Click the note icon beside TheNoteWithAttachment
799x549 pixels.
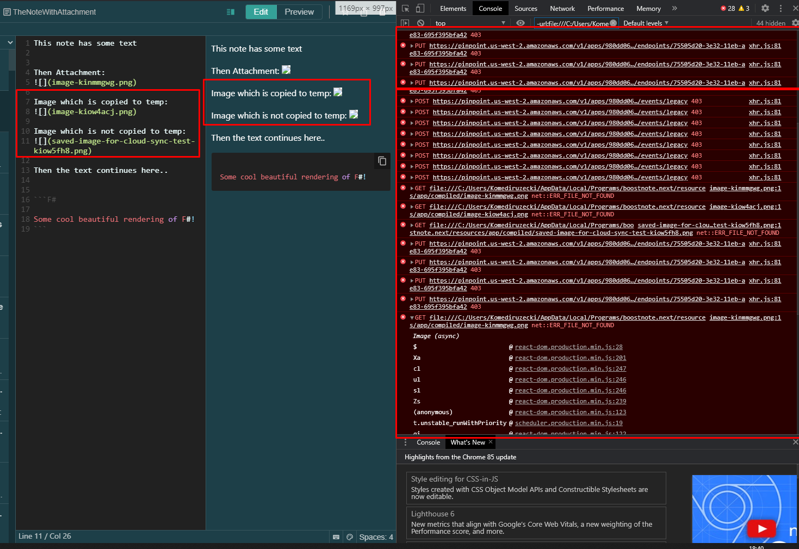point(7,12)
